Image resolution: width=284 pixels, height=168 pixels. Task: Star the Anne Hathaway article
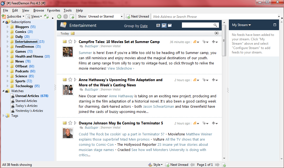pyautogui.click(x=70, y=79)
